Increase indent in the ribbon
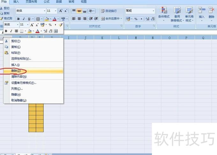The width and height of the screenshot is (217, 155). [96, 18]
